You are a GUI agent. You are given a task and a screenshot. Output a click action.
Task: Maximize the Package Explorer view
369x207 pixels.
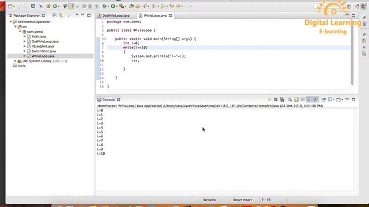point(89,16)
